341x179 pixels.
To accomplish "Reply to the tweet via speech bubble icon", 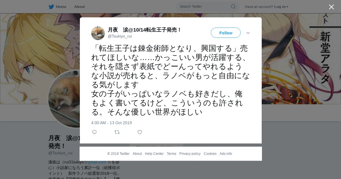I will (x=94, y=132).
